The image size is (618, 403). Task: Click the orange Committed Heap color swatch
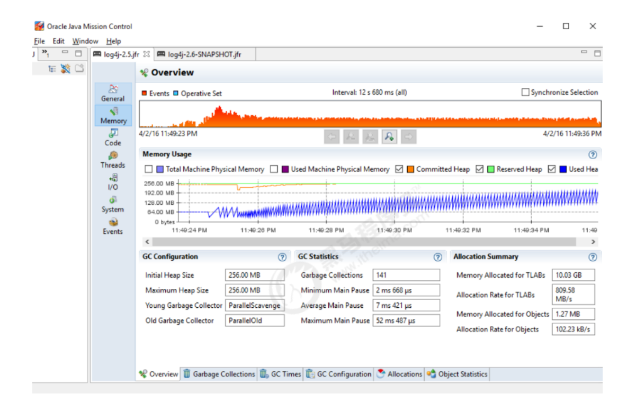pos(410,169)
